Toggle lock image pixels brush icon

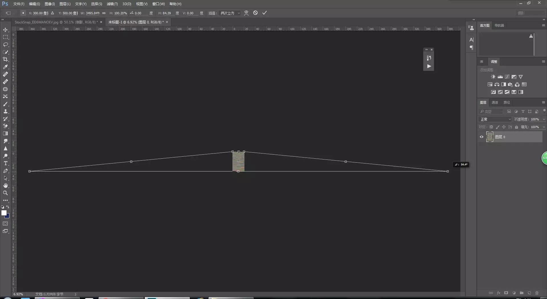pyautogui.click(x=497, y=127)
